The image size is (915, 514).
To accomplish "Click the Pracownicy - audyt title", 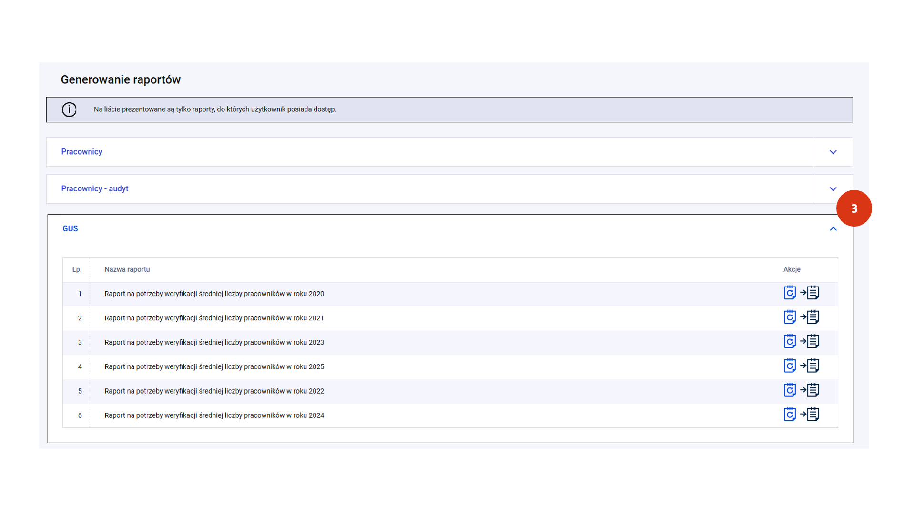I will pyautogui.click(x=94, y=189).
